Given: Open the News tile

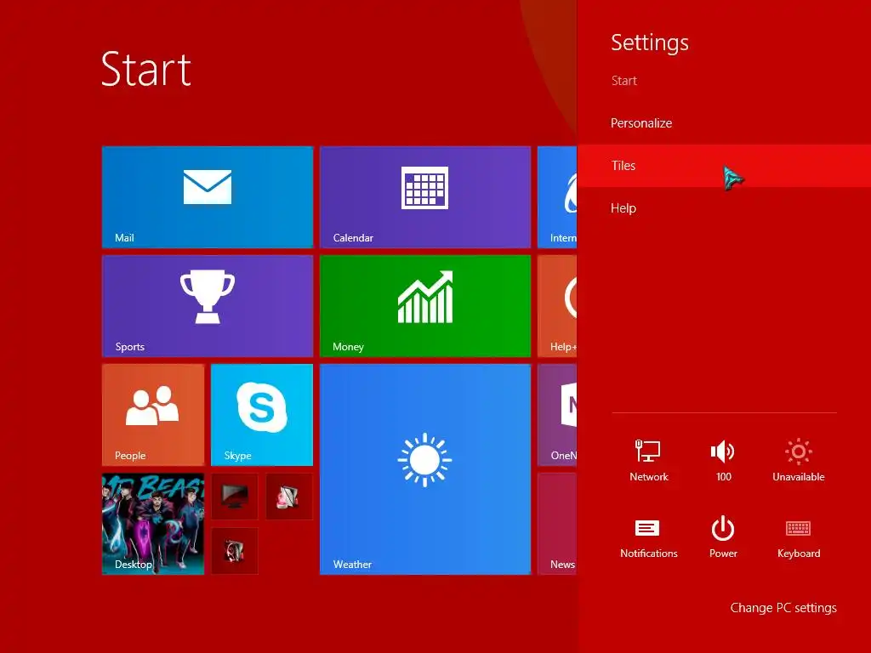Looking at the screenshot, I should pyautogui.click(x=557, y=524).
